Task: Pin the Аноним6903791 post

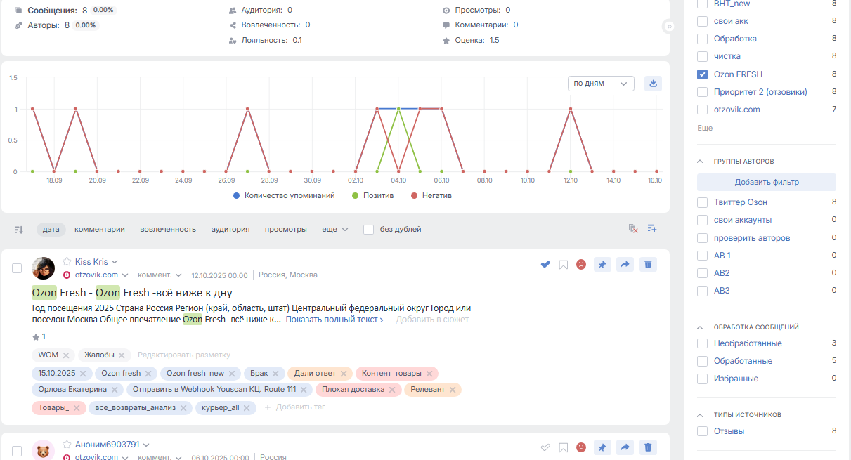Action: click(x=602, y=447)
